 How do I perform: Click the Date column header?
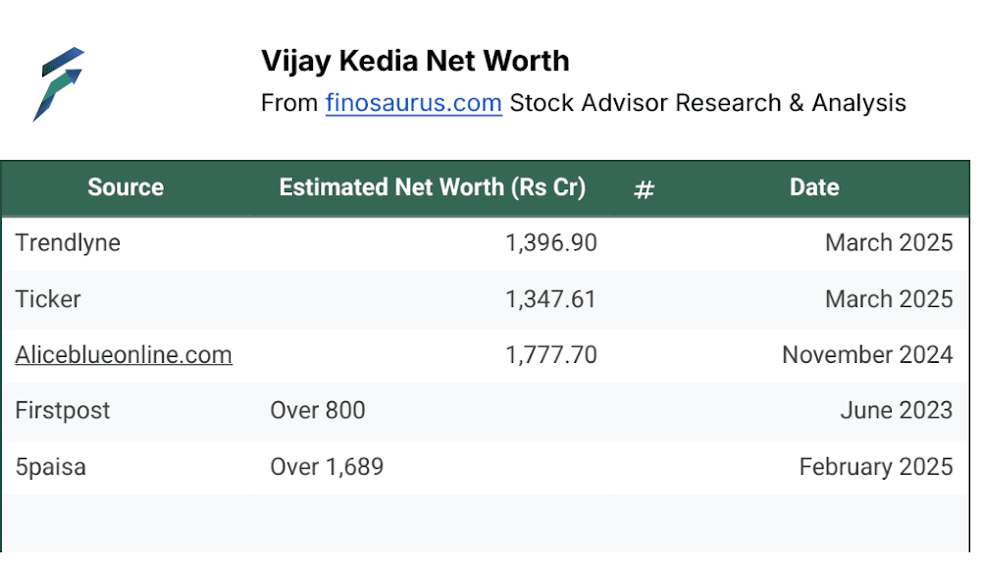[814, 187]
